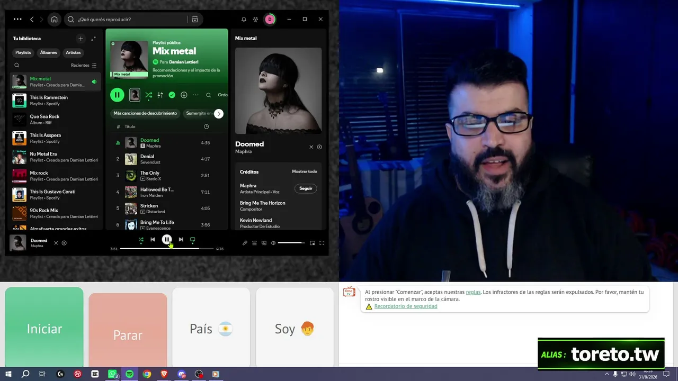This screenshot has height=381, width=678.
Task: Pause playback in the bottom player bar
Action: 167,240
